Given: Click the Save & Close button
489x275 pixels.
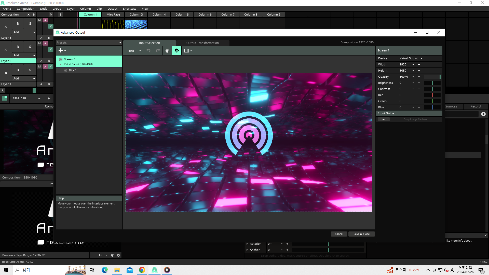Looking at the screenshot, I should coord(361,234).
